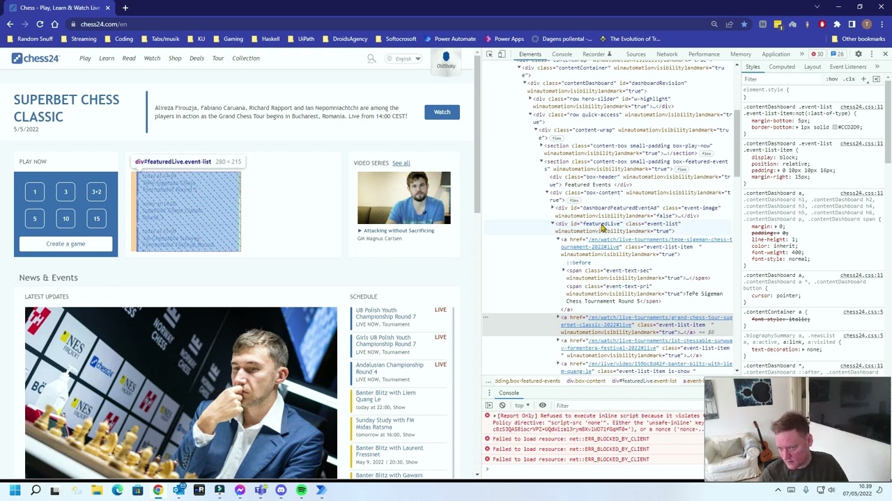Expand the Report Only console error message
The width and height of the screenshot is (892, 501).
(x=495, y=415)
